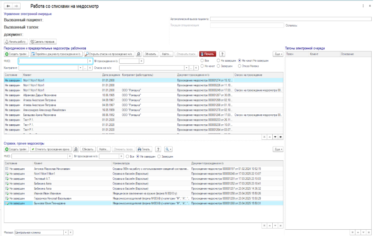Viewport: 374px width, 236px height.
Task: Open the Филиал dropdown for Центральная клиника
Action: 66,232
